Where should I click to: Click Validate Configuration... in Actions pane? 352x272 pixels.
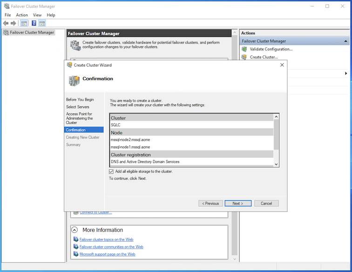pos(271,49)
